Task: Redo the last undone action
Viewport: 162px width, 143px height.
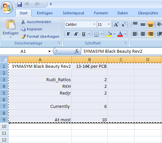Action: tap(37, 4)
